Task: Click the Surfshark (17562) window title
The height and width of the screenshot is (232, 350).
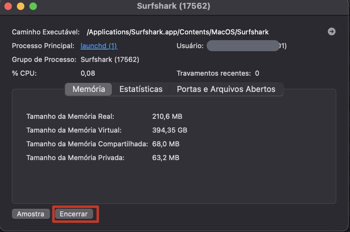Action: [x=173, y=6]
